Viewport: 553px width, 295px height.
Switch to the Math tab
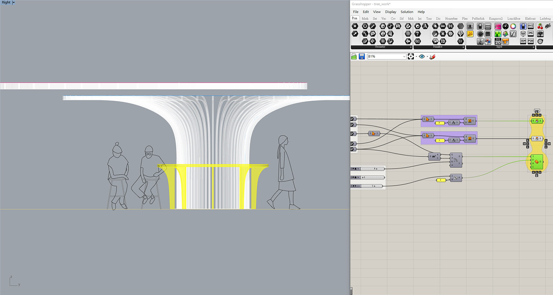click(365, 19)
